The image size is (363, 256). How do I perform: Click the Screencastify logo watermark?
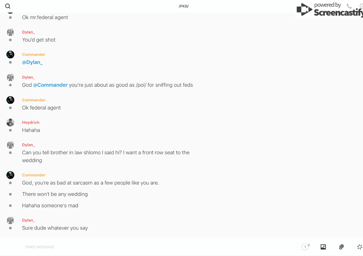[x=329, y=10]
